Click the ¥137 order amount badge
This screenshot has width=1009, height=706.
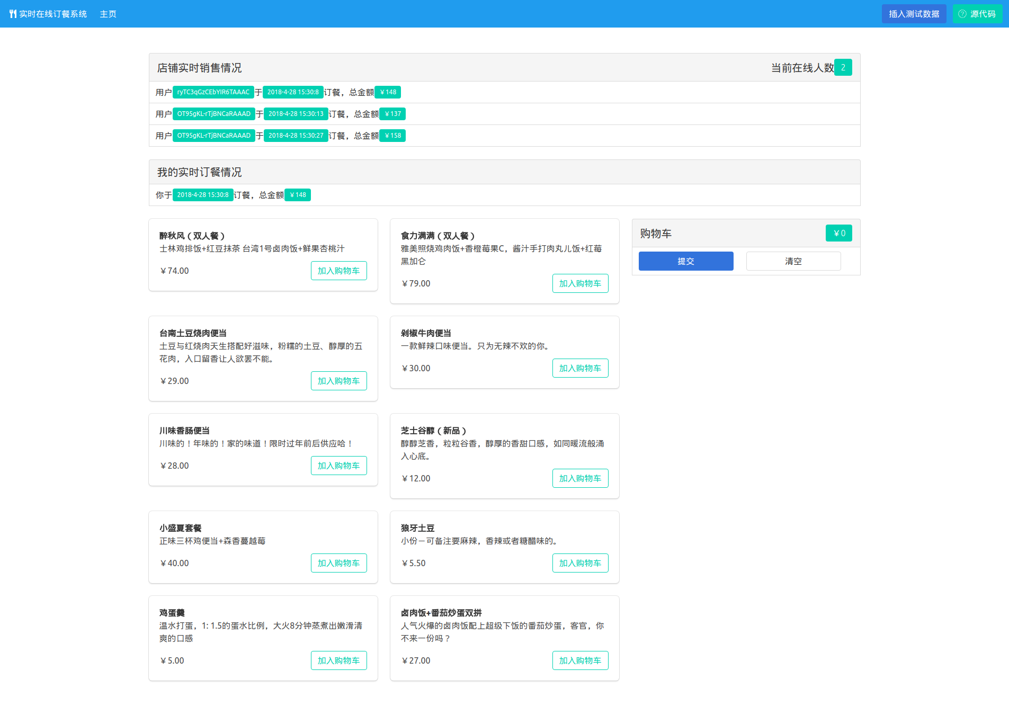click(x=392, y=114)
